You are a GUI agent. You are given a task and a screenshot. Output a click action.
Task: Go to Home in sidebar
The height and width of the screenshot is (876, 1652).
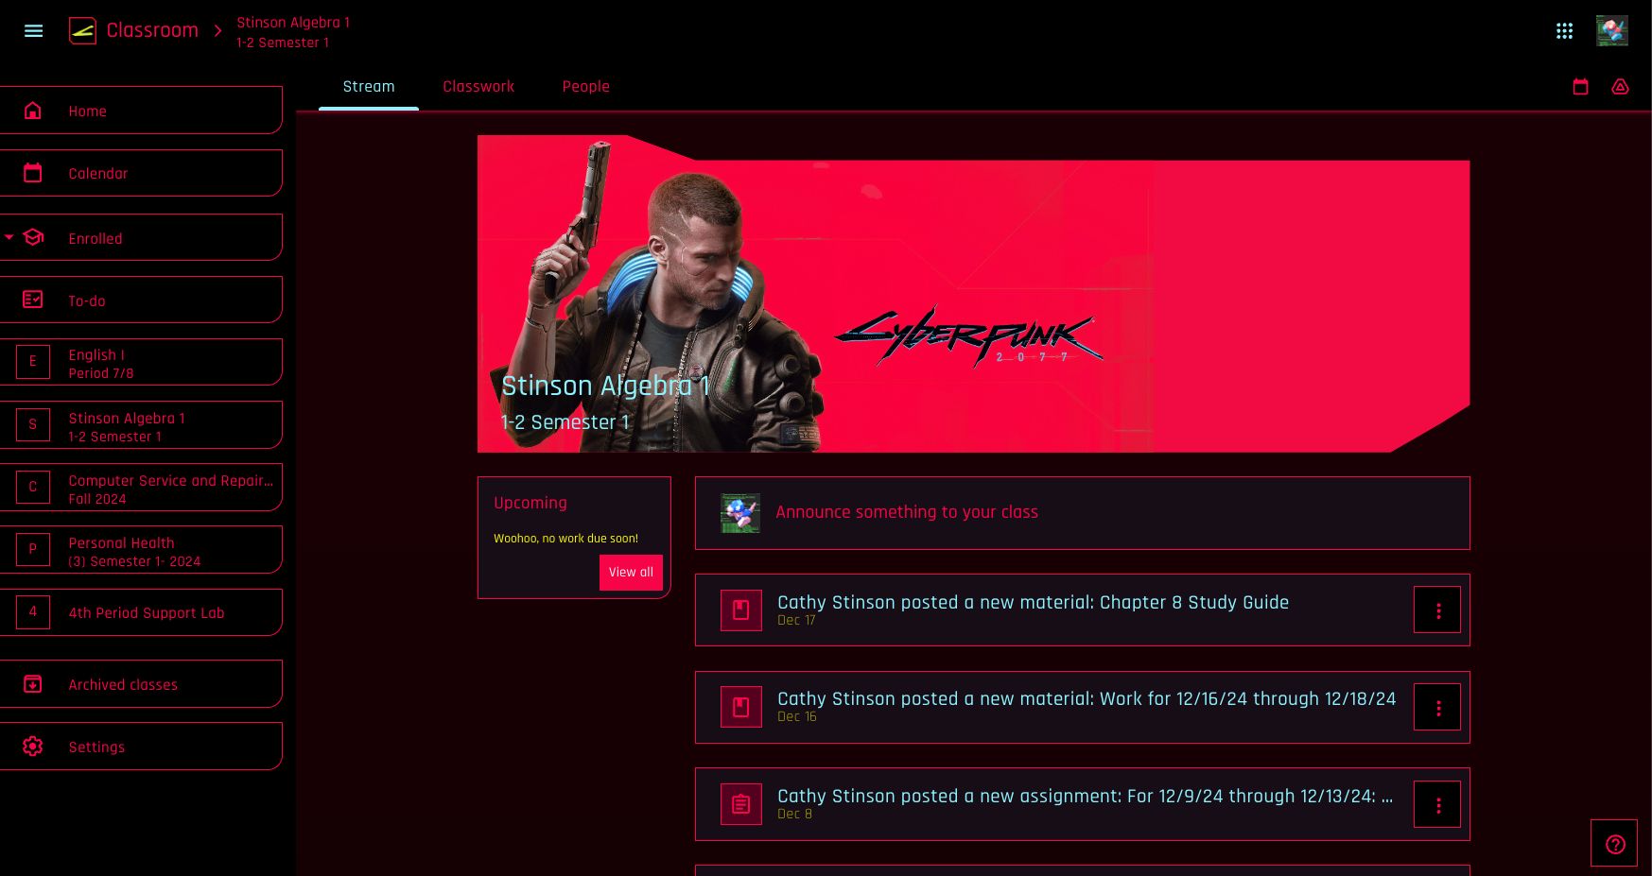pyautogui.click(x=141, y=111)
